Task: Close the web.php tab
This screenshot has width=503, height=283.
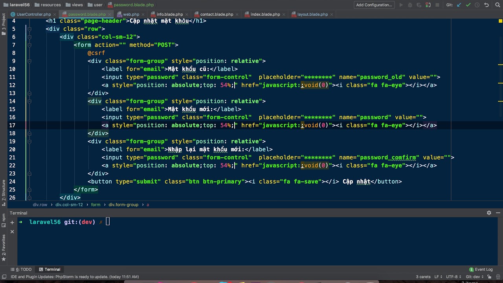Action: coord(143,15)
